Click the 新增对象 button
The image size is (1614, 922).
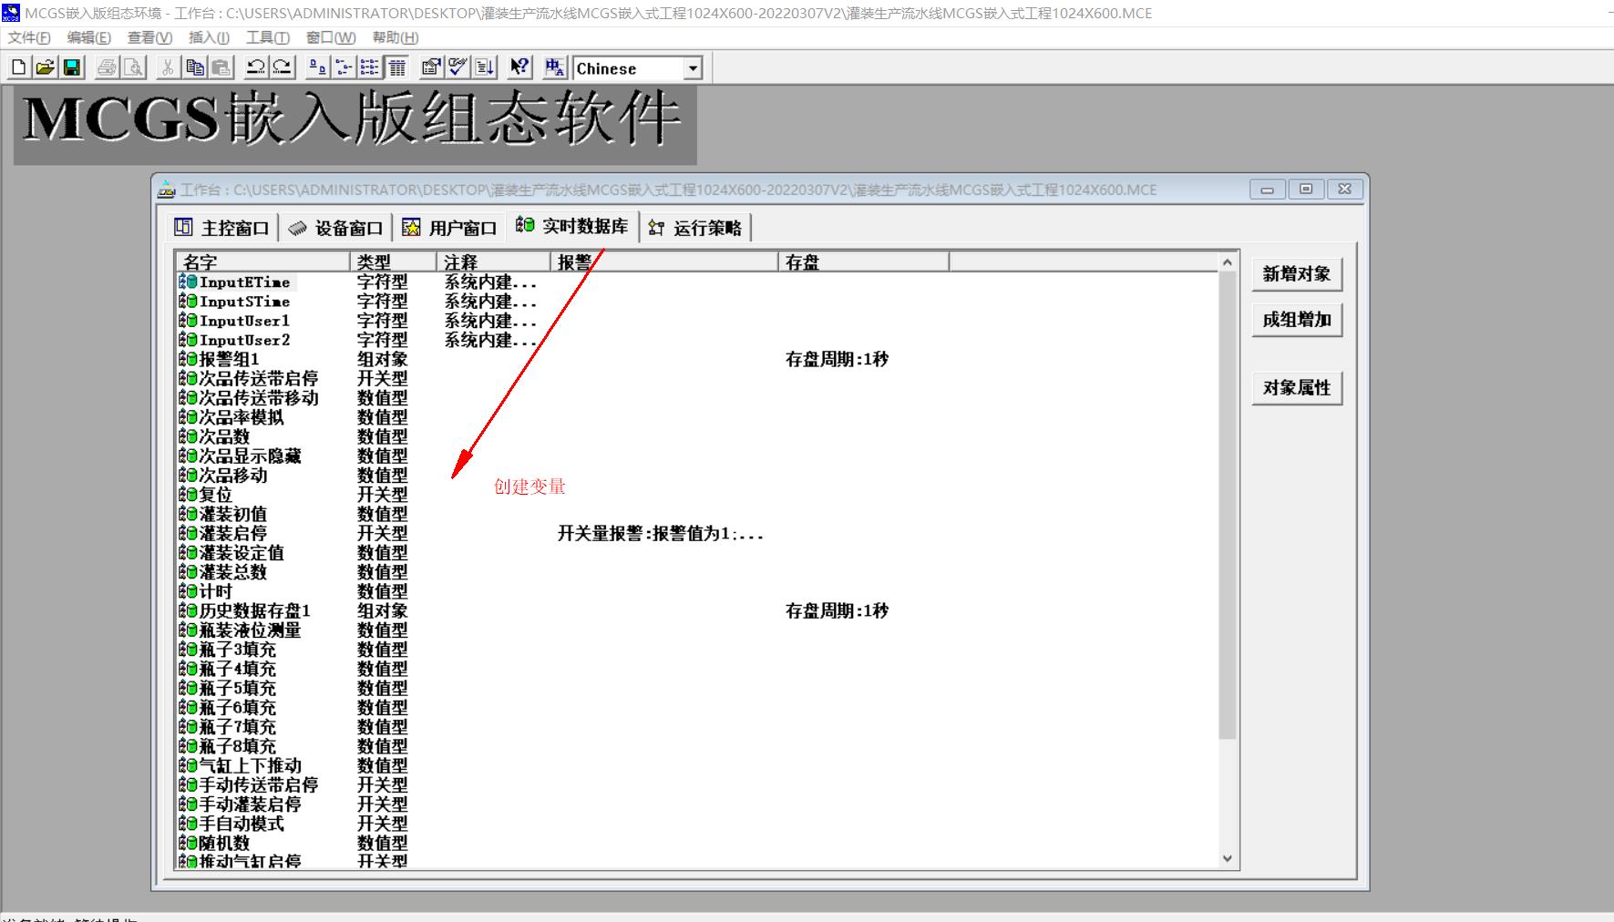click(x=1297, y=272)
